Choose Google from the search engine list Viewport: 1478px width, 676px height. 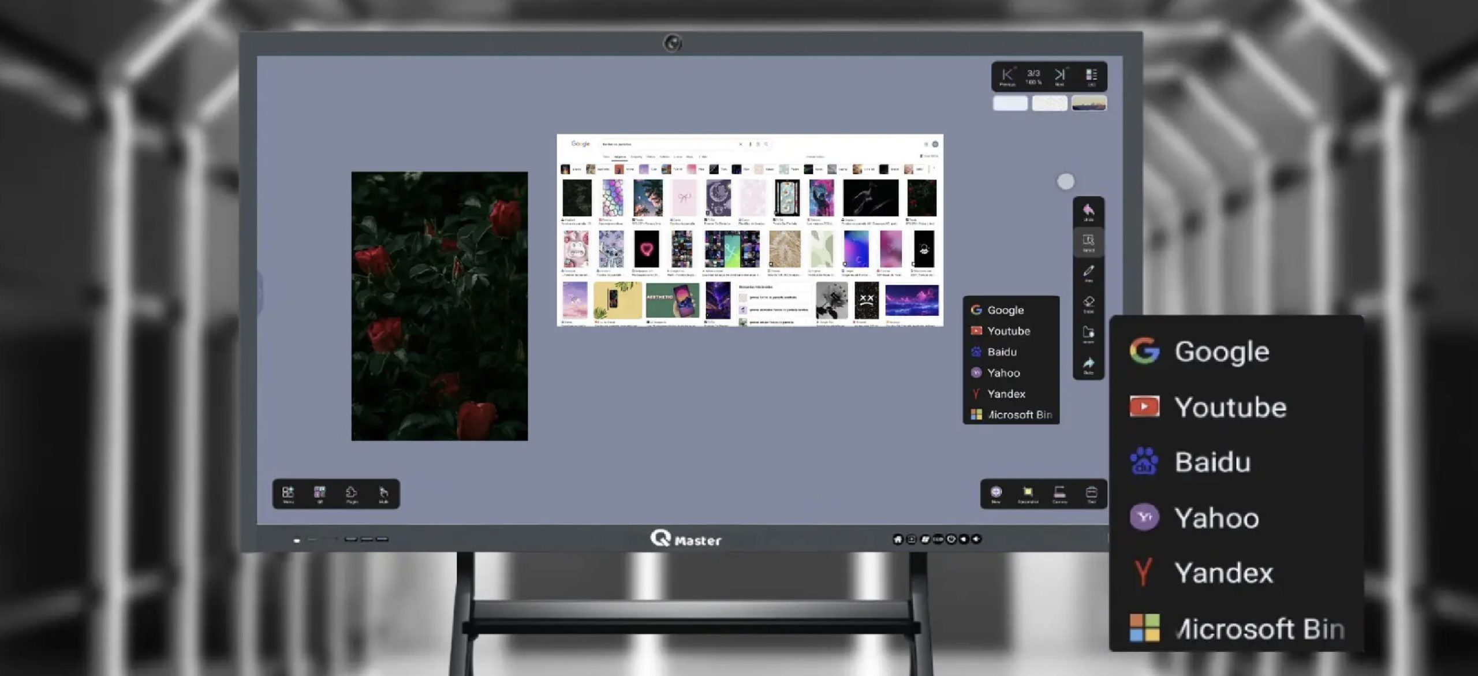coord(1005,310)
